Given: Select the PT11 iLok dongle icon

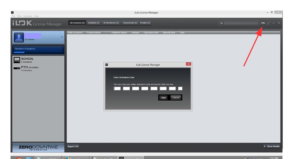Looking at the screenshot, I should click(17, 68).
